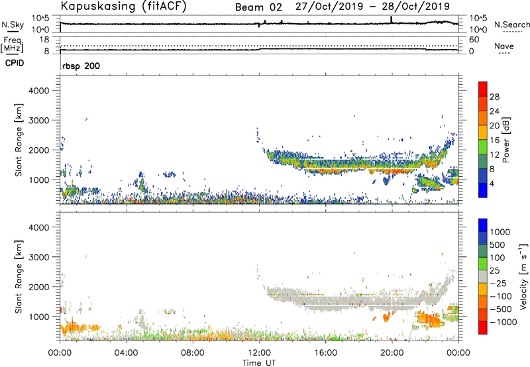The height and width of the screenshot is (367, 530).
Task: Click the '4000' tick on the power panel
Action: tap(38, 91)
